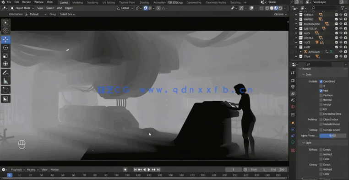The width and height of the screenshot is (349, 180).
Task: Open the Object properties tab
Action: point(293,123)
